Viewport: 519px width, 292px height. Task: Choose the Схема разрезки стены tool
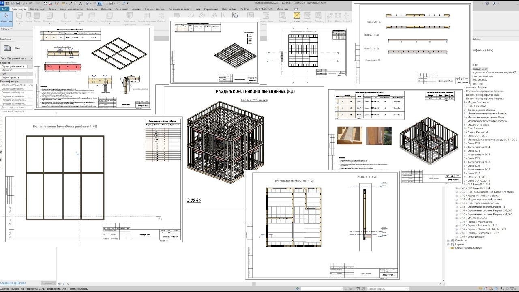point(146,18)
